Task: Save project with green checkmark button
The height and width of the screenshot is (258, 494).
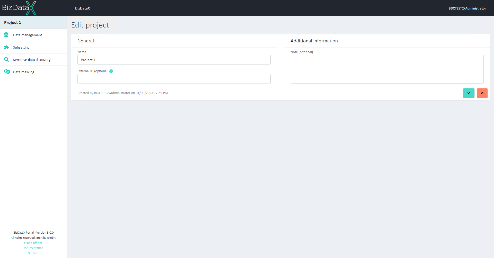Action: pos(469,93)
